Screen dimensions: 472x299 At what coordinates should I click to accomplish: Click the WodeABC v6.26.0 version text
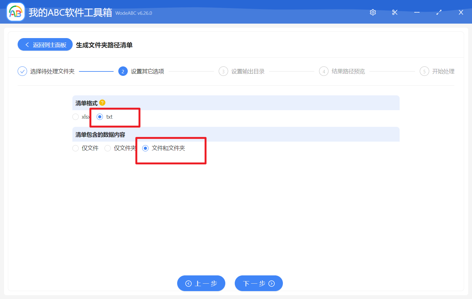coord(133,13)
